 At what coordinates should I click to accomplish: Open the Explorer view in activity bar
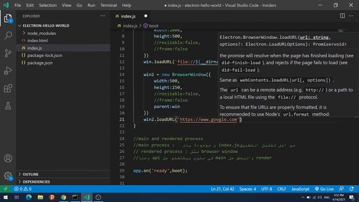click(8, 19)
